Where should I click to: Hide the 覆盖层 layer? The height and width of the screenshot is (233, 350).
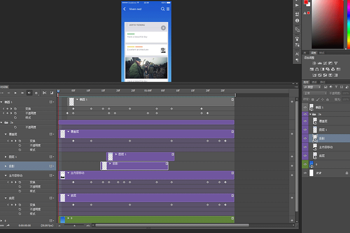pos(305,121)
